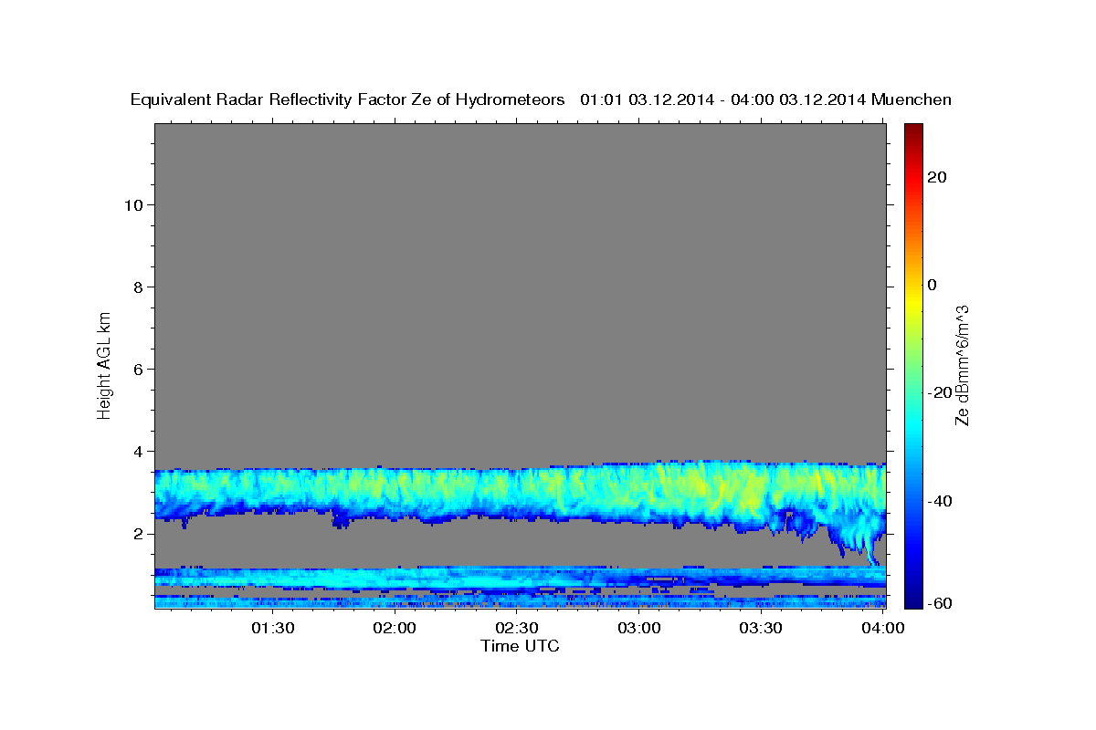
Task: Pick the dark red top of the colorbar
Action: click(x=913, y=129)
